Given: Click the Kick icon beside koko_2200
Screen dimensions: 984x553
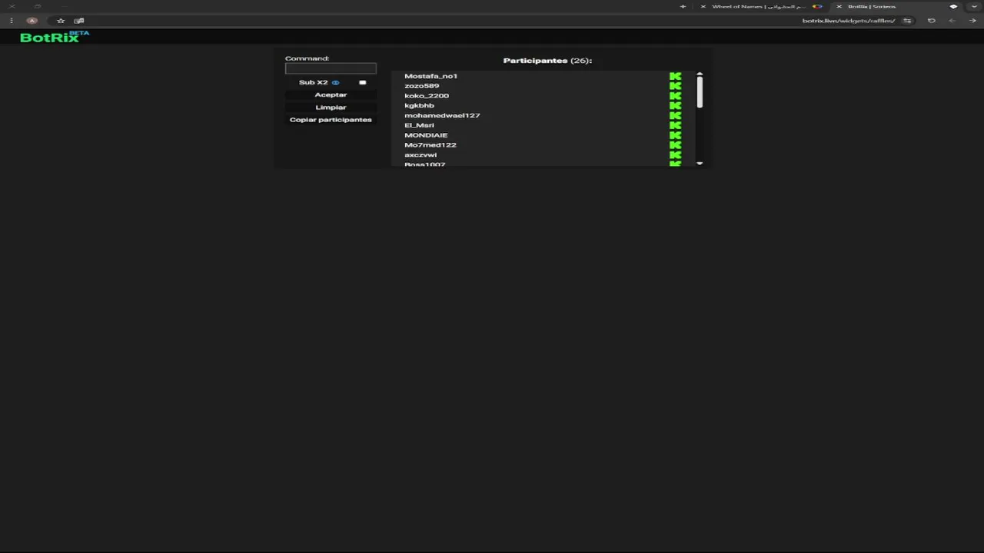Looking at the screenshot, I should (x=675, y=96).
